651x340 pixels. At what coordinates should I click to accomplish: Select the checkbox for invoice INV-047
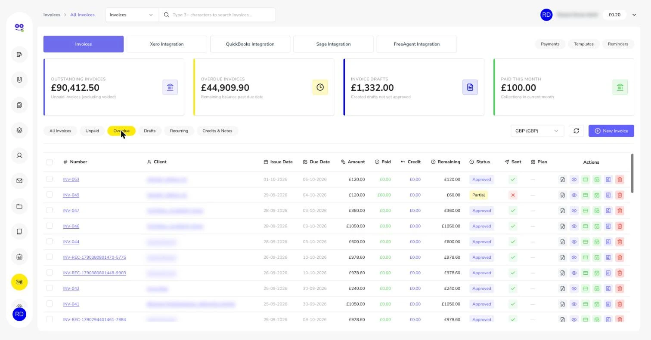coord(50,210)
